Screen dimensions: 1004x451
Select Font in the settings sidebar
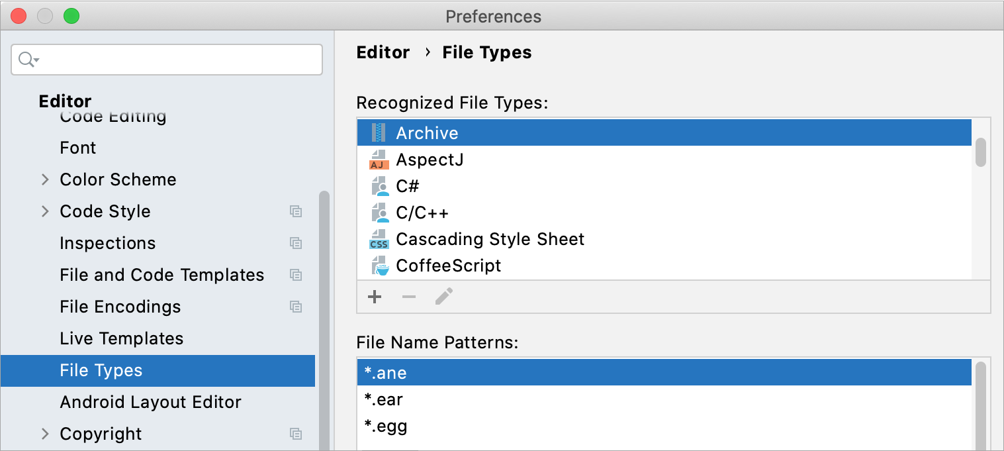[77, 147]
